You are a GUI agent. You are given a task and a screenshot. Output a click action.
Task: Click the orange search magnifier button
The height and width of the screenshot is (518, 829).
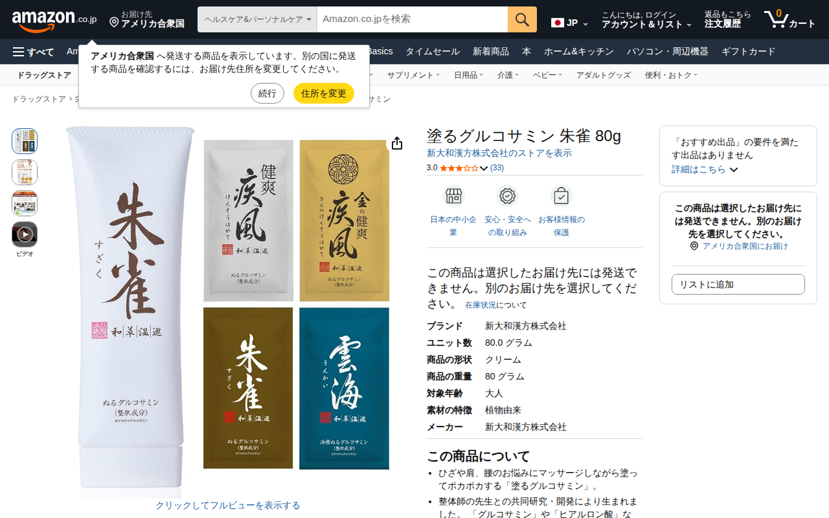[522, 19]
